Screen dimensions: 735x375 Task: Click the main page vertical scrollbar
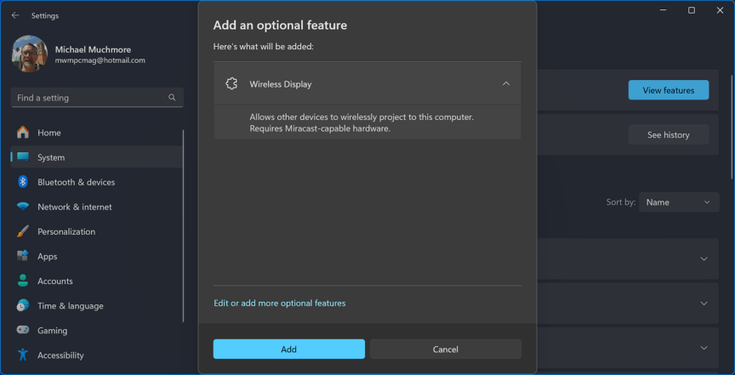(732, 127)
